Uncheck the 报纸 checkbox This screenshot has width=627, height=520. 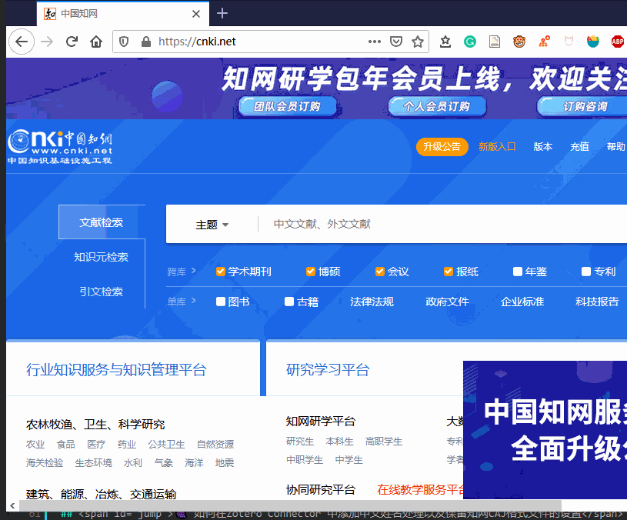point(449,272)
